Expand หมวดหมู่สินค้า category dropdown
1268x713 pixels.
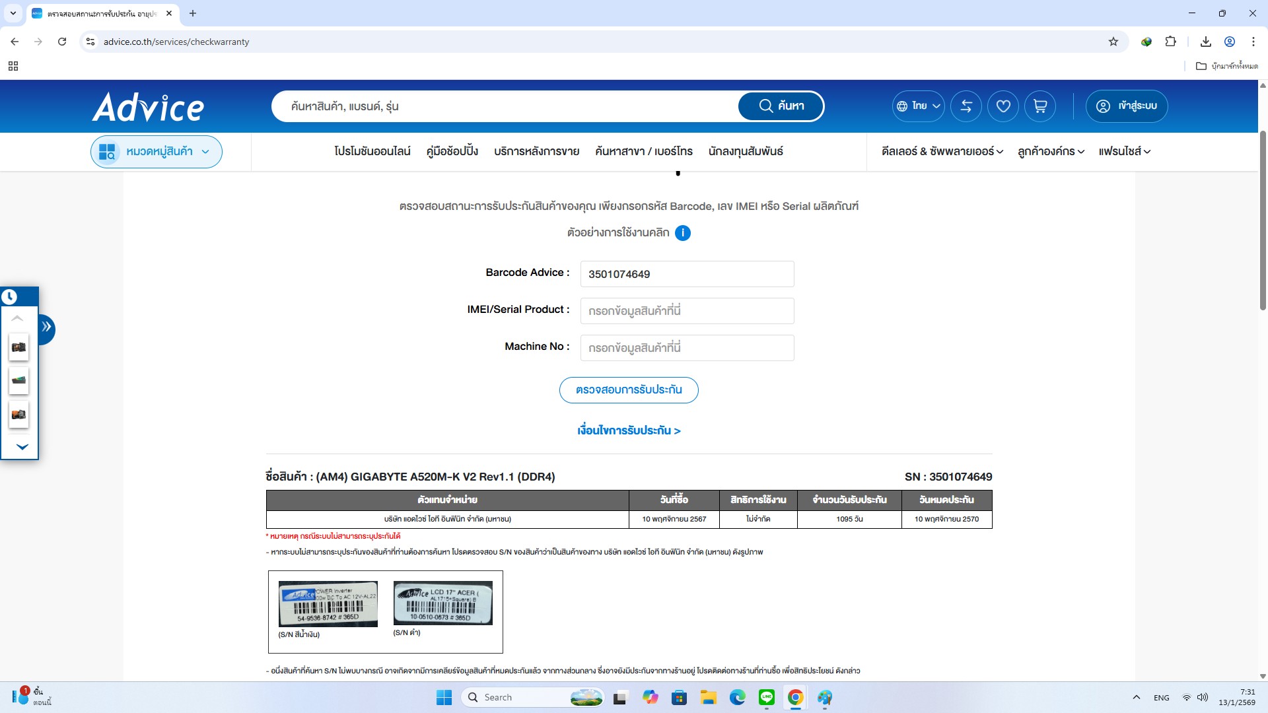pyautogui.click(x=157, y=152)
